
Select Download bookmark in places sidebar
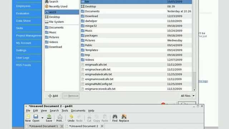62,47
